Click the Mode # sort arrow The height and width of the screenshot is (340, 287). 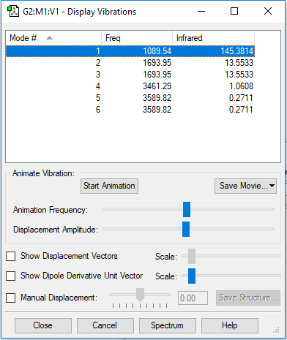point(49,38)
